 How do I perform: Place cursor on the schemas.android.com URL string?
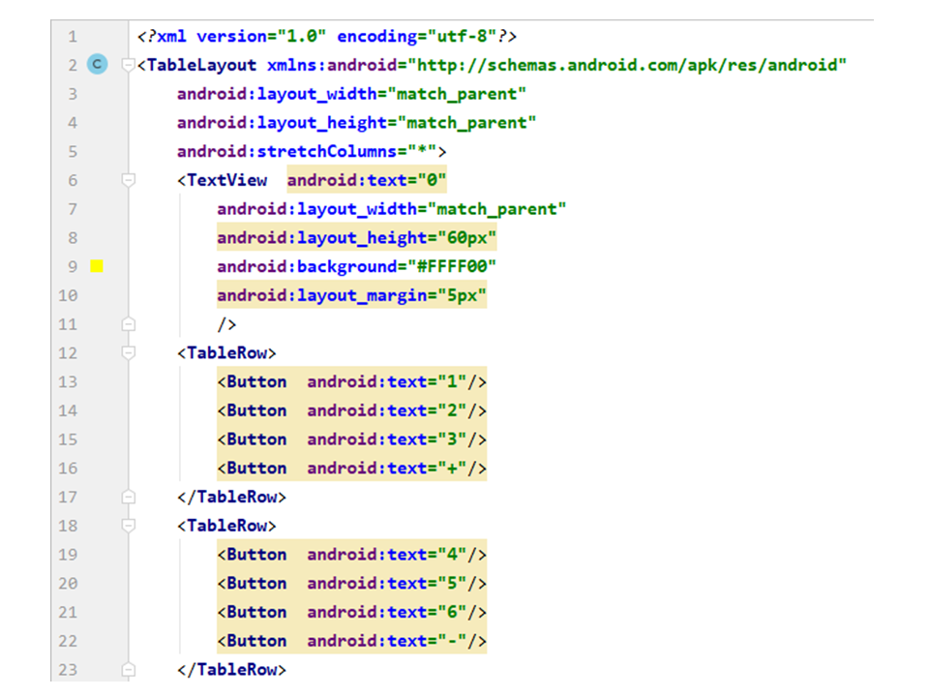coord(629,66)
